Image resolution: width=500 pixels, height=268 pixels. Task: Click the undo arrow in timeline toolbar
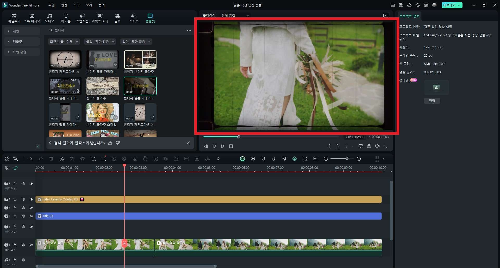[x=30, y=159]
